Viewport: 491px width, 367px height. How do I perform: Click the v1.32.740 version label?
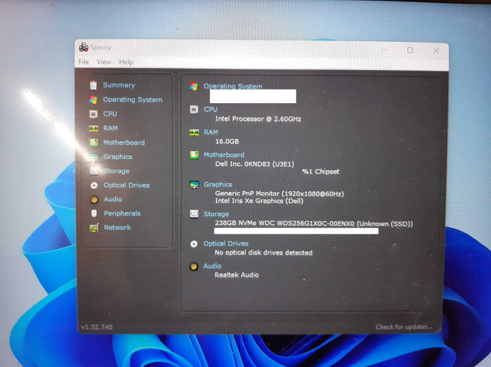click(x=97, y=327)
